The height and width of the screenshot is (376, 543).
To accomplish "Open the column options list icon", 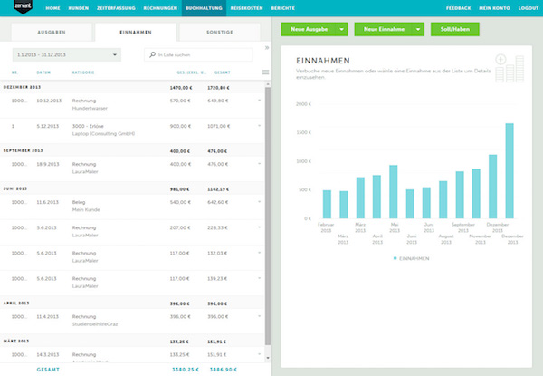I will click(265, 72).
